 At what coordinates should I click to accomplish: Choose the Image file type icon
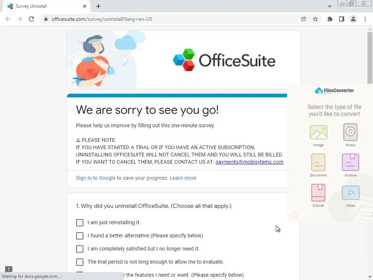[x=318, y=132]
